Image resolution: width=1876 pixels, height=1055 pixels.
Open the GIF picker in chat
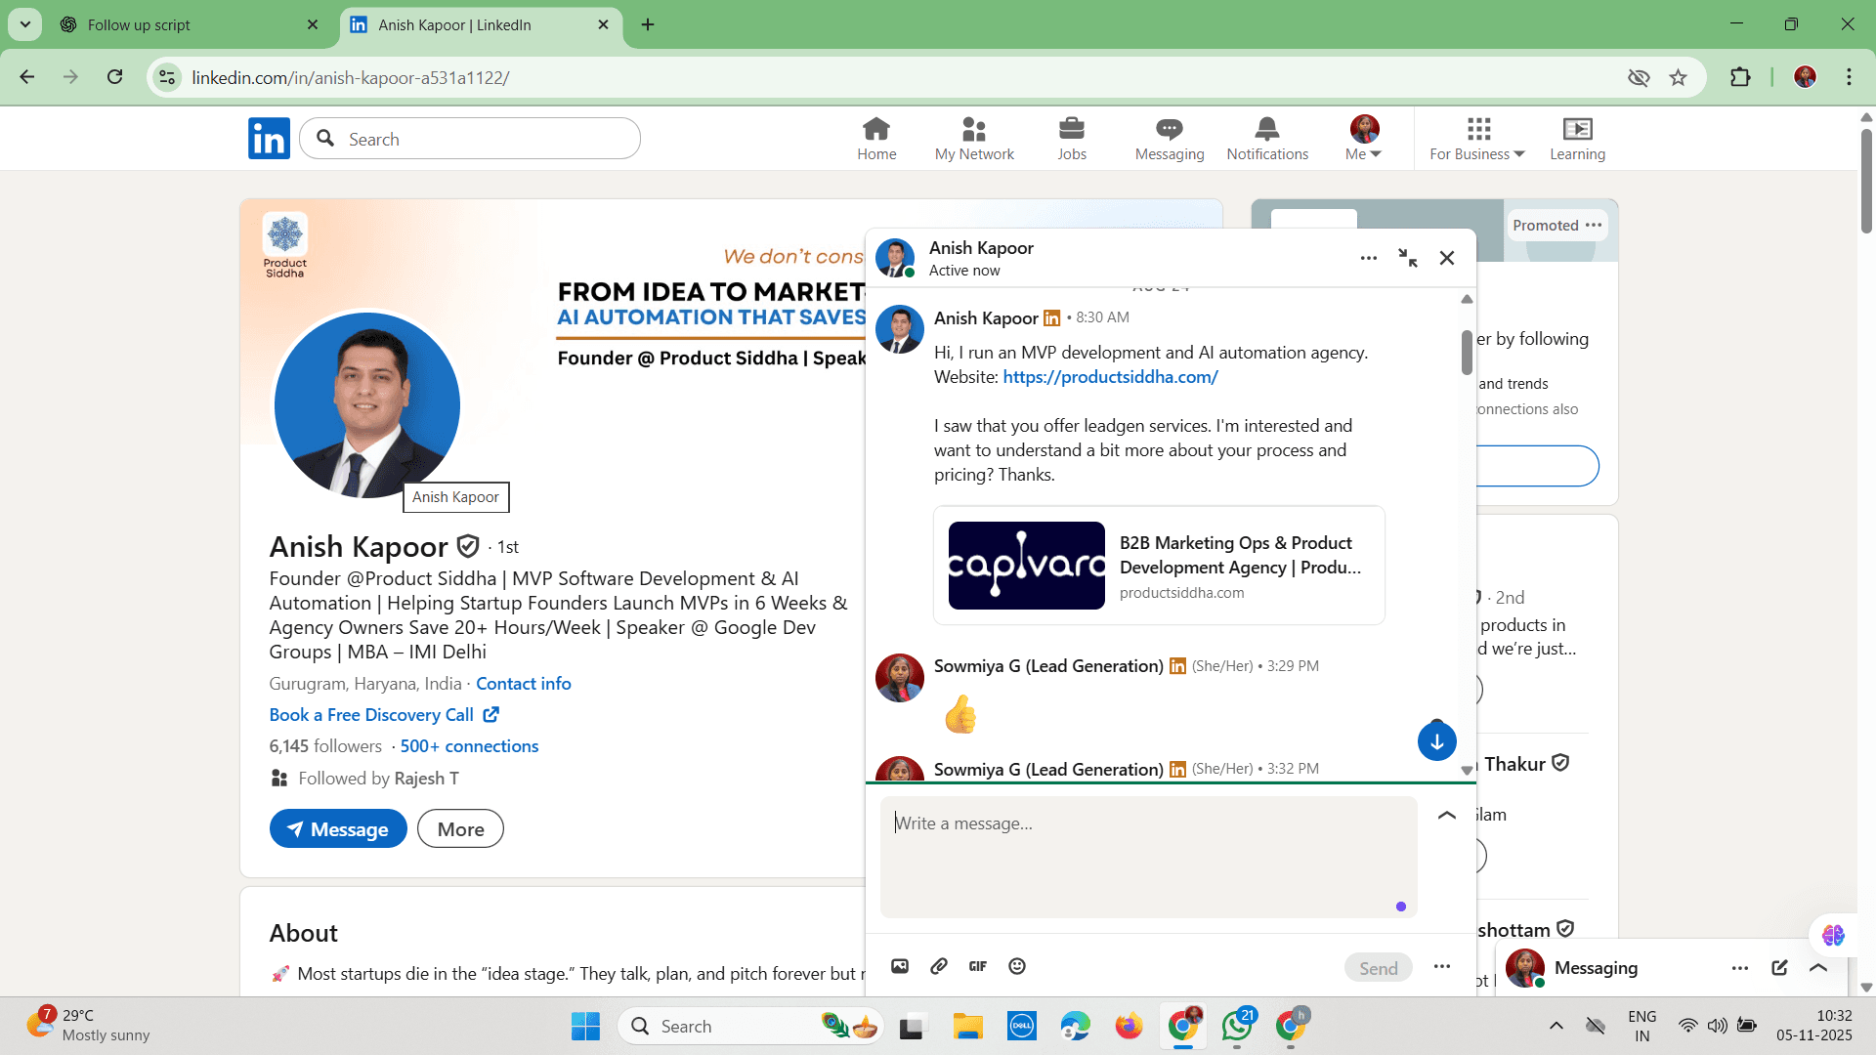(x=978, y=966)
